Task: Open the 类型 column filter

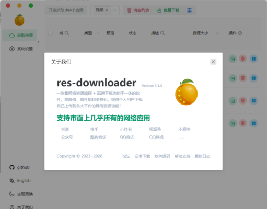Action: [98, 33]
